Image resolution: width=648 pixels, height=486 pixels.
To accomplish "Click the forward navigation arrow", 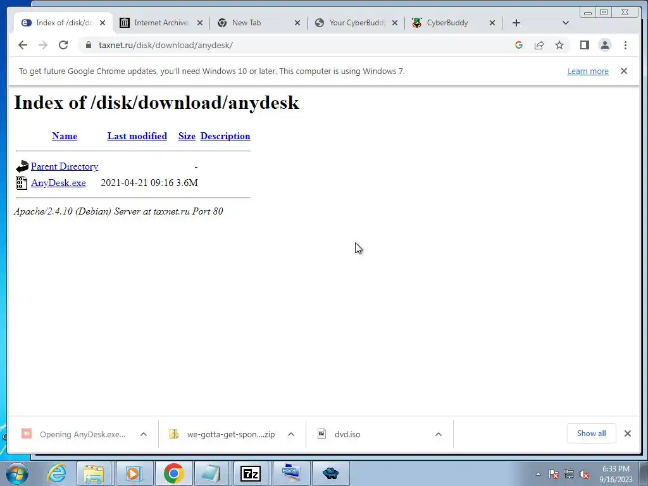I will pos(43,45).
